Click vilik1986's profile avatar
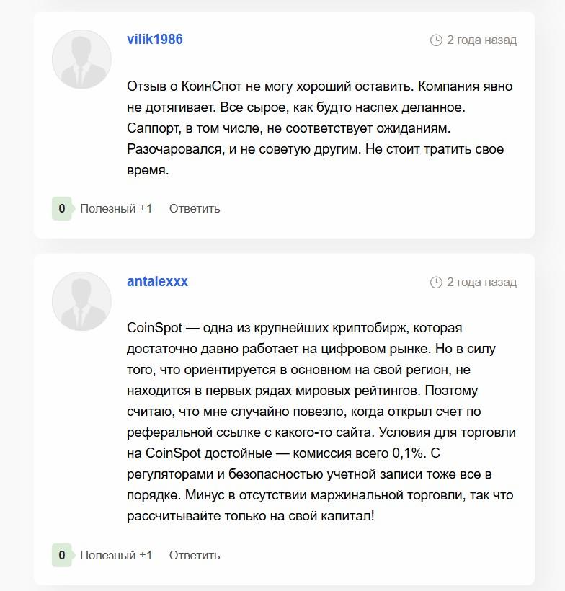 tap(81, 59)
